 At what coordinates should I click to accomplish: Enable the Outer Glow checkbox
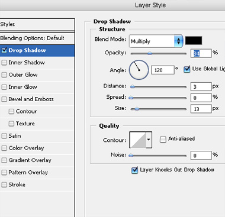[x=4, y=75]
